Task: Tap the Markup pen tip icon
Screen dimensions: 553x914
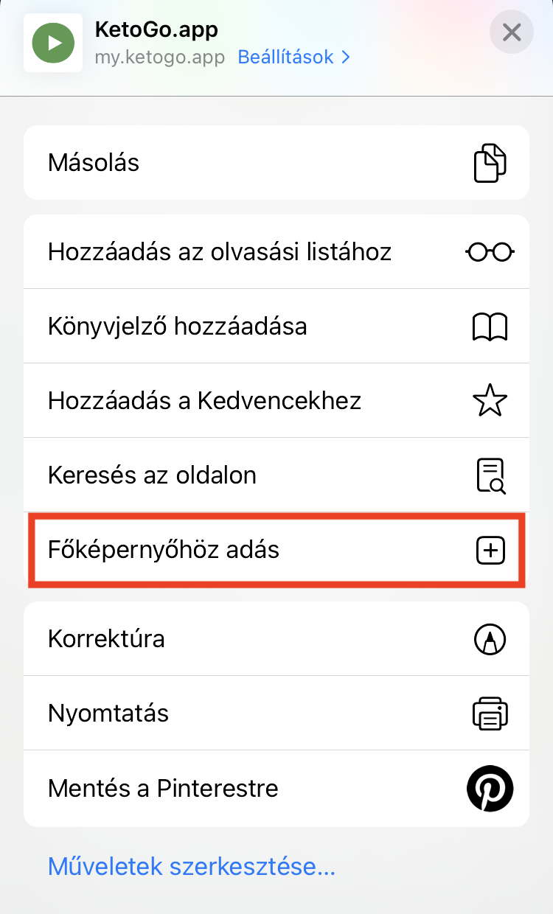Action: (490, 639)
